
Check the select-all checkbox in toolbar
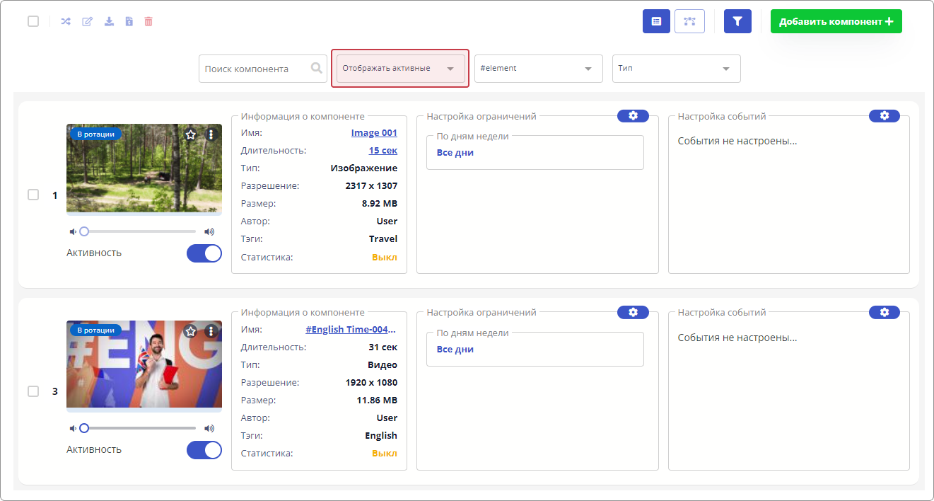(x=33, y=21)
